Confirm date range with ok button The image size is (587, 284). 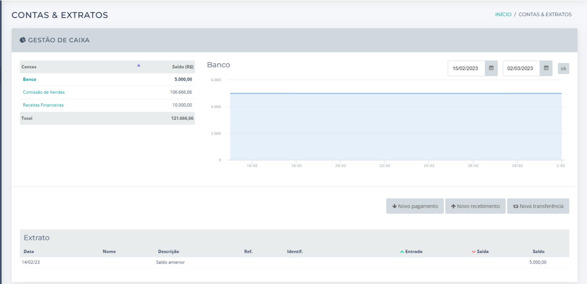point(563,69)
